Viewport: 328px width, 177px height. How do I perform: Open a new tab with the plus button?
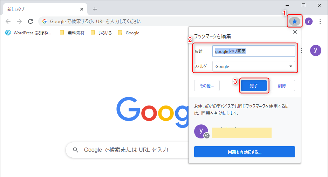click(x=95, y=9)
